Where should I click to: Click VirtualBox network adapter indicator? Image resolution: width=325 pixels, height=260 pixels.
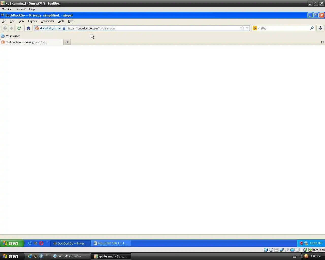[x=282, y=250]
